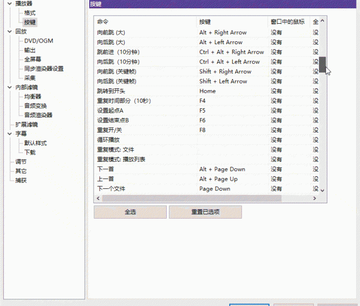Click vertical scrollbar thumb
360x306 pixels.
tap(322, 65)
